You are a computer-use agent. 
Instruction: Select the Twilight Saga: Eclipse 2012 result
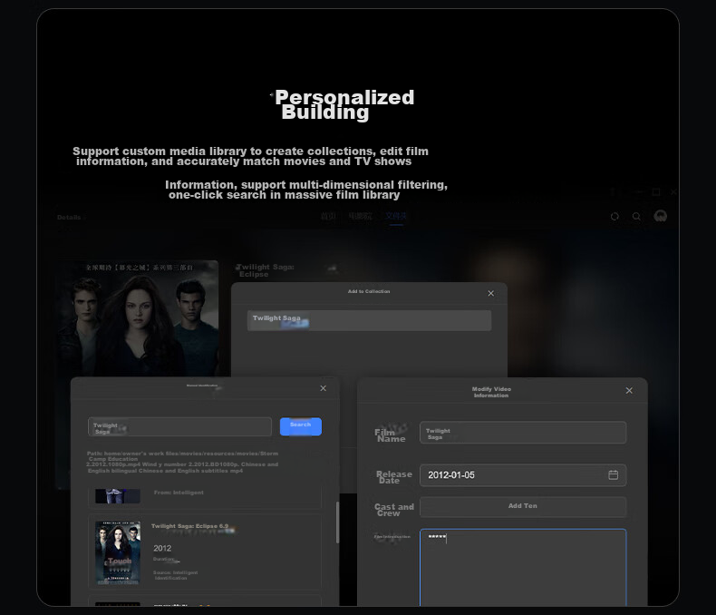(205, 552)
